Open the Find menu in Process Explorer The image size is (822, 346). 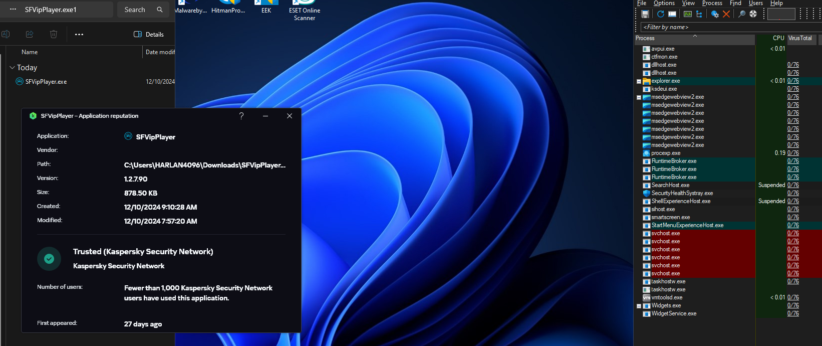coord(735,4)
